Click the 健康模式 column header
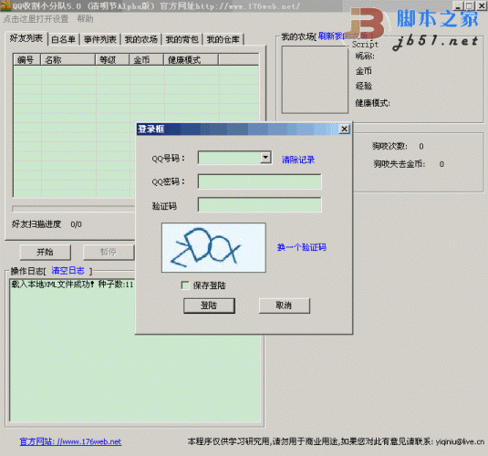 click(x=191, y=60)
